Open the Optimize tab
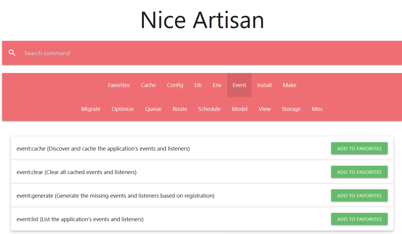Screen dimensions: 402x234 (x=123, y=109)
